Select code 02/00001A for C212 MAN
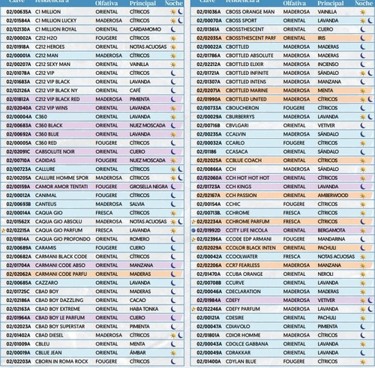The width and height of the screenshot is (375, 368). click(19, 55)
